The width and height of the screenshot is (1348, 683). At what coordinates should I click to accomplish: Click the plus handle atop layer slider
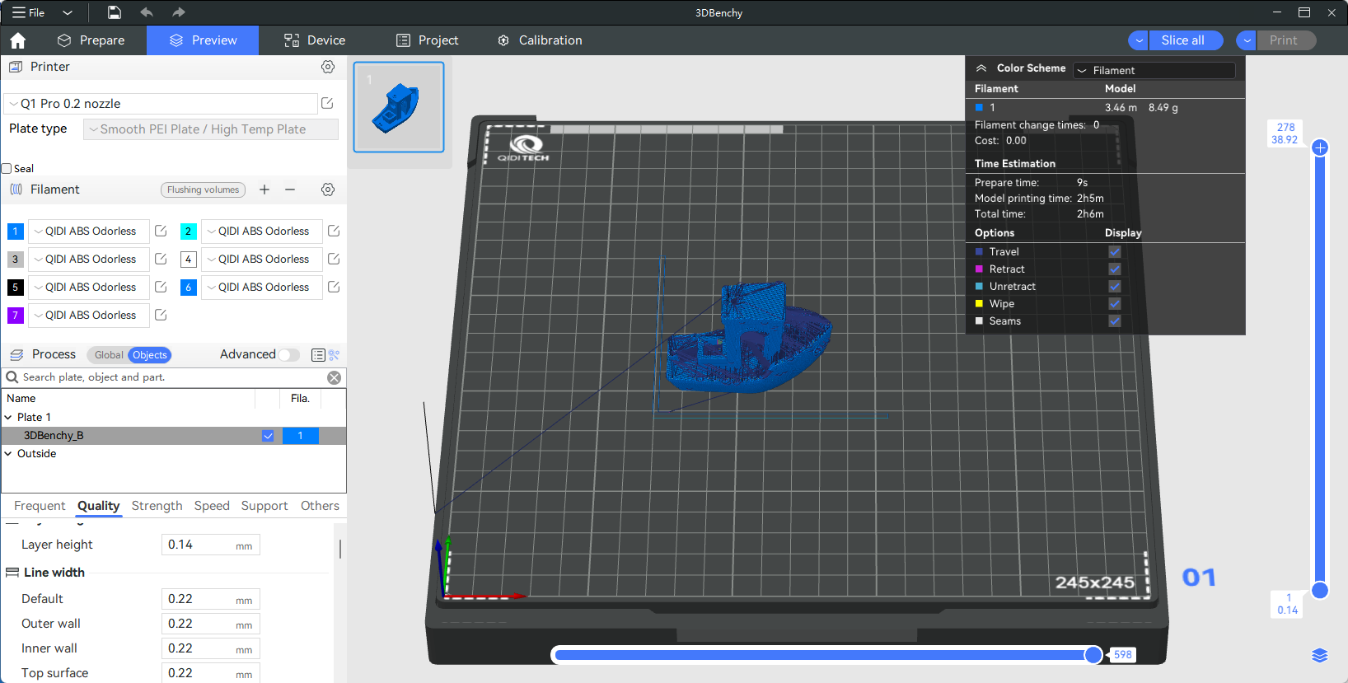(1320, 148)
